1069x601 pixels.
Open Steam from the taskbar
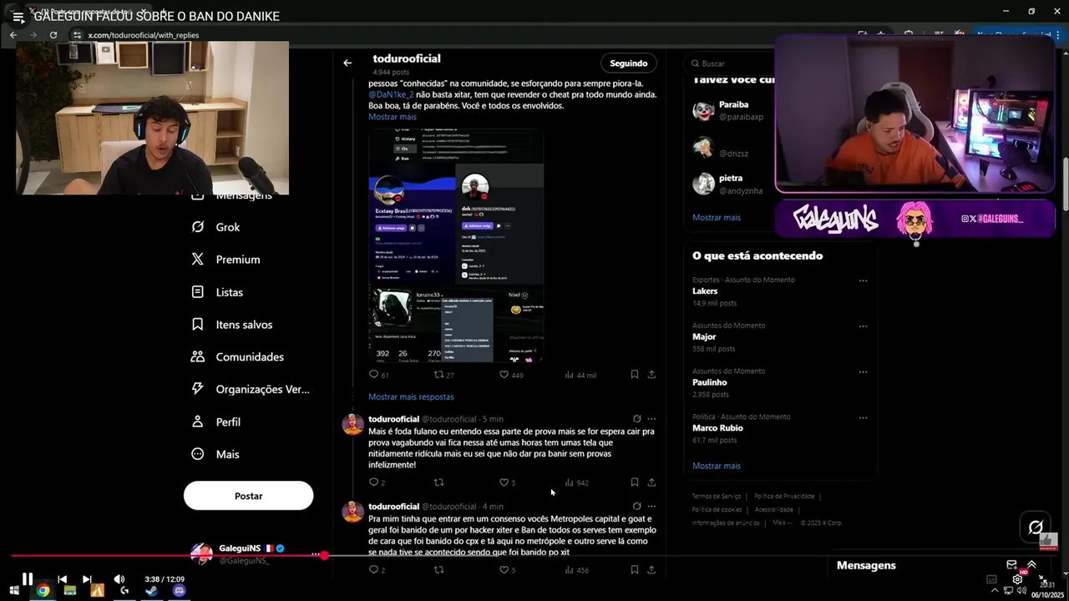click(151, 590)
